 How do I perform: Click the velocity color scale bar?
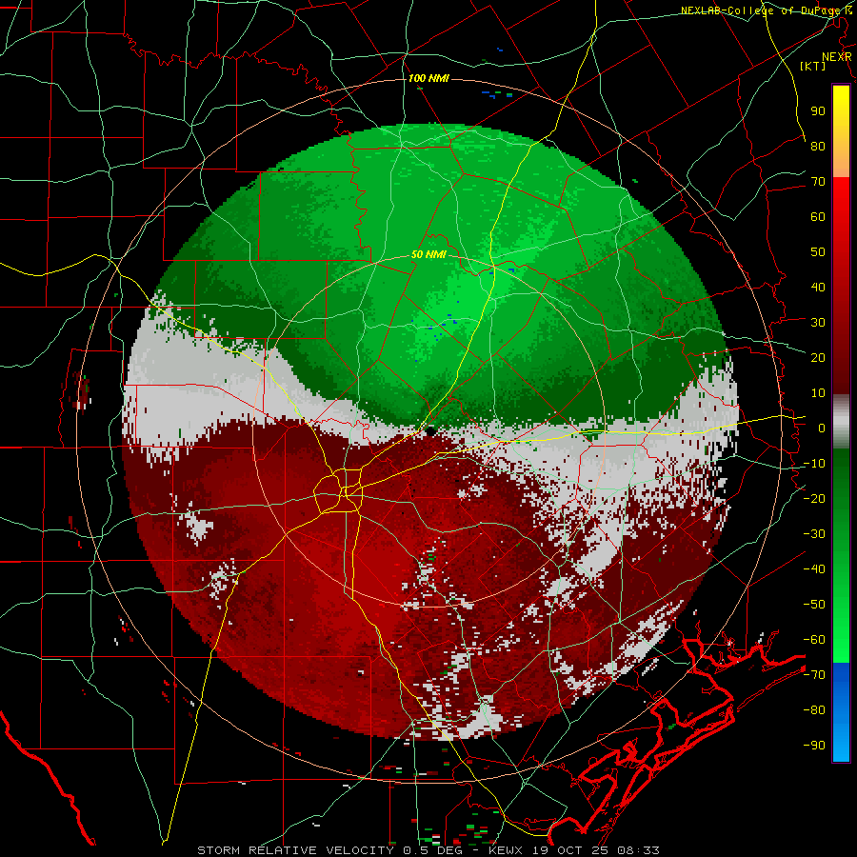(841, 423)
